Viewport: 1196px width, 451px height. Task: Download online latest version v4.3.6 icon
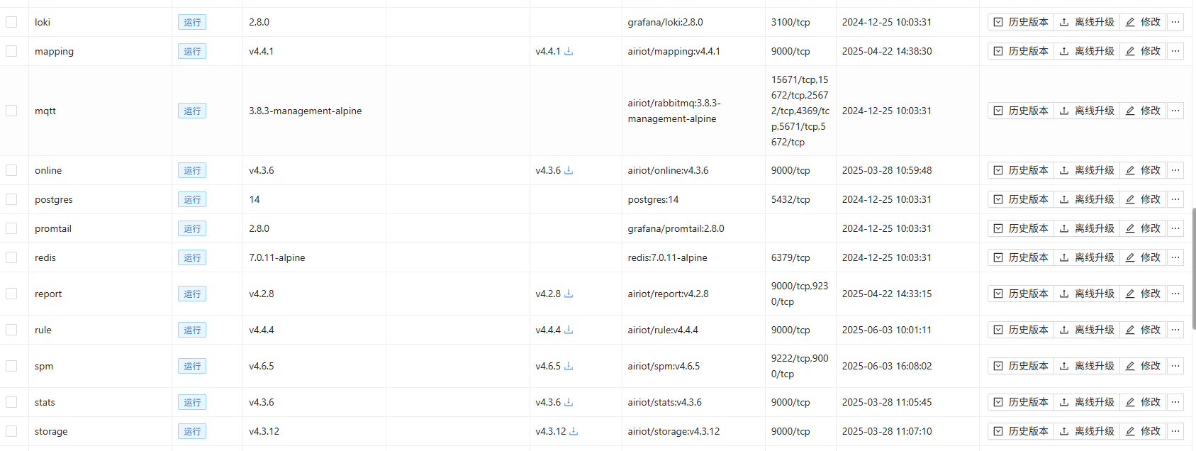click(x=569, y=170)
